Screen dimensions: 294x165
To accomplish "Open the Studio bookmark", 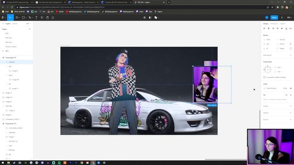I will click(60, 11).
